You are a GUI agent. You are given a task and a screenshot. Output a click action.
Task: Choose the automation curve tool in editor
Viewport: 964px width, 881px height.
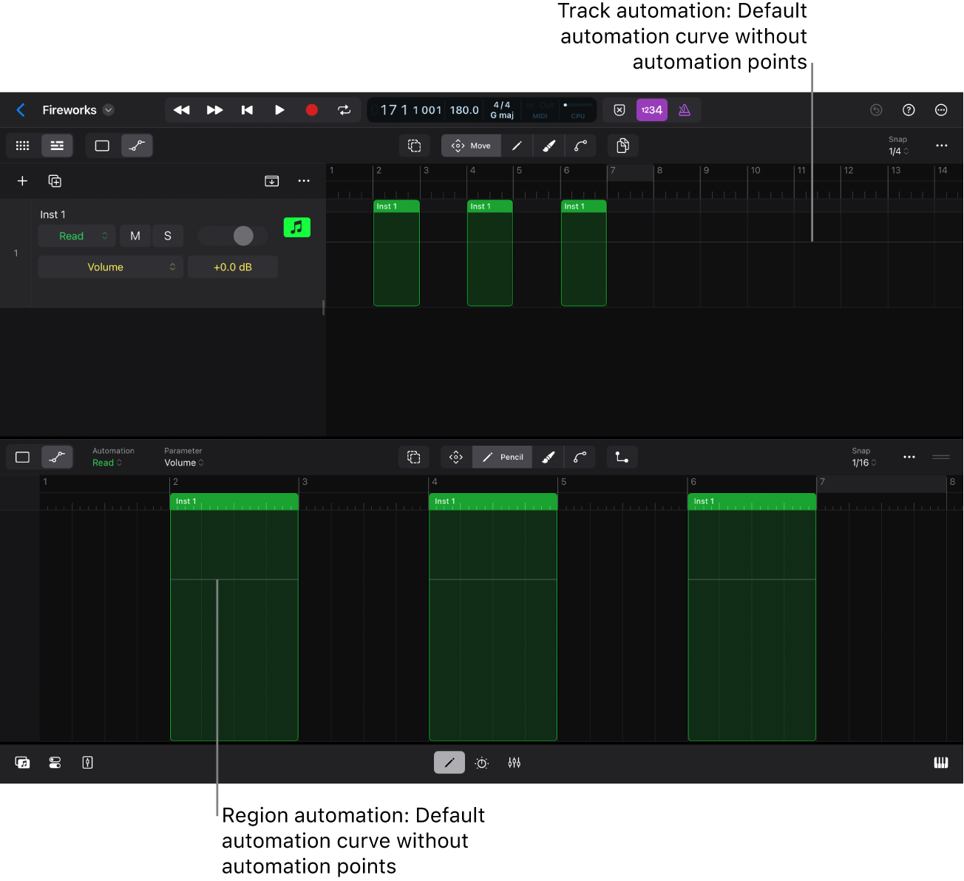[580, 457]
